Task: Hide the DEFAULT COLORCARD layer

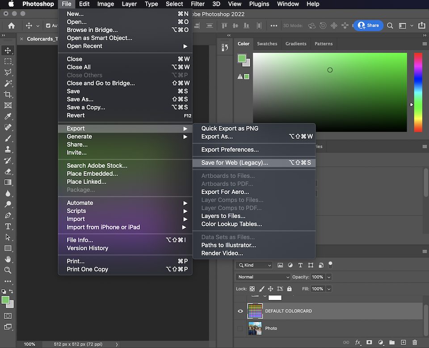Action: (x=240, y=311)
